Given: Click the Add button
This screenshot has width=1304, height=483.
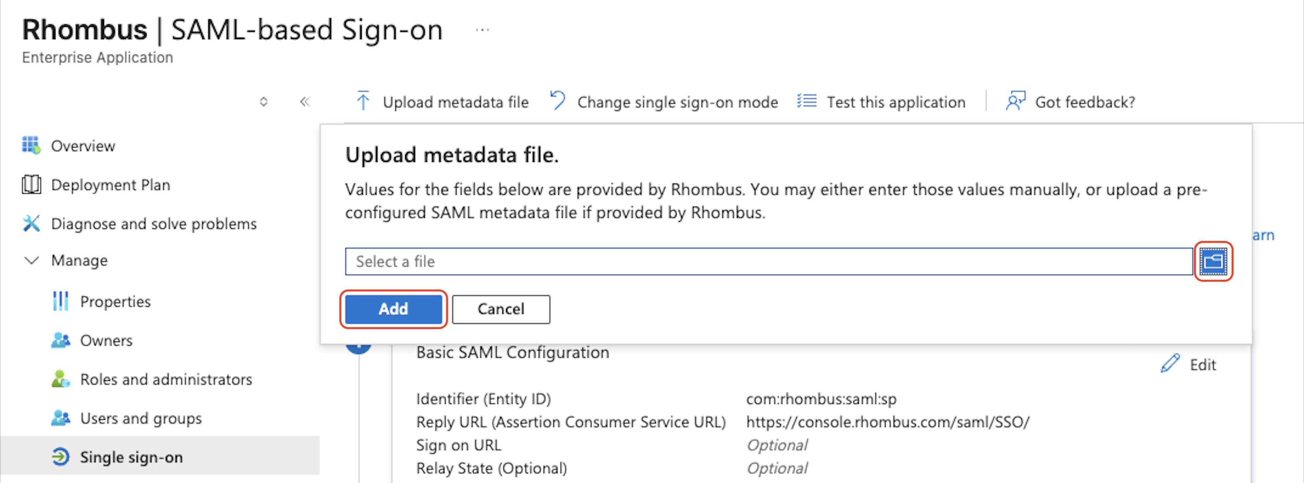Looking at the screenshot, I should (393, 309).
